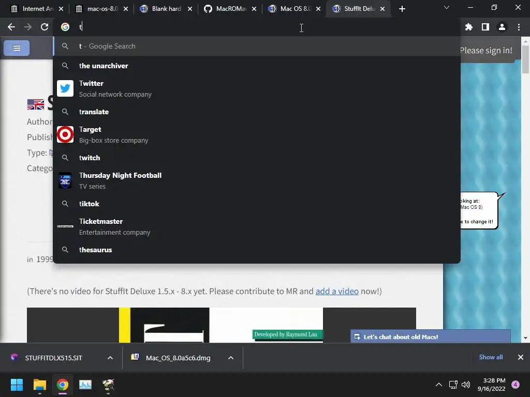Viewport: 530px width, 397px height.
Task: Open the rightmost taskbar app icon
Action: coord(108,385)
